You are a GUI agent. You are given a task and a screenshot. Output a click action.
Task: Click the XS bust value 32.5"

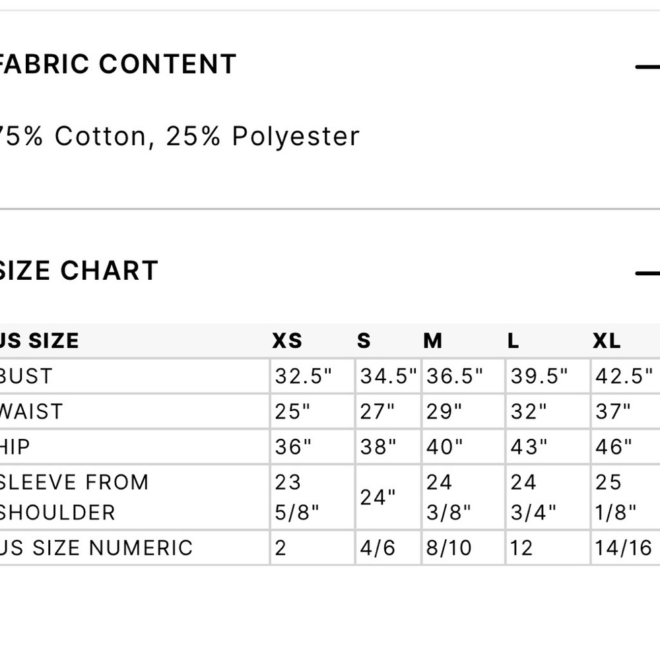(304, 376)
